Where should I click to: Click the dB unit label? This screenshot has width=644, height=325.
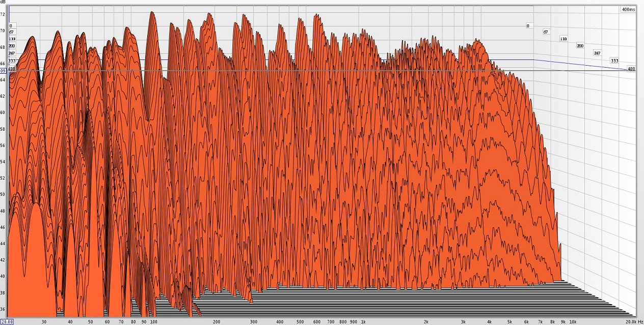[x=3, y=3]
